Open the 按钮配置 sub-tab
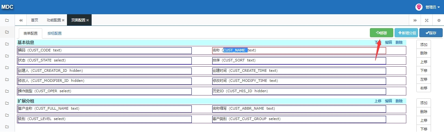This screenshot has height=132, width=444. pyautogui.click(x=55, y=33)
